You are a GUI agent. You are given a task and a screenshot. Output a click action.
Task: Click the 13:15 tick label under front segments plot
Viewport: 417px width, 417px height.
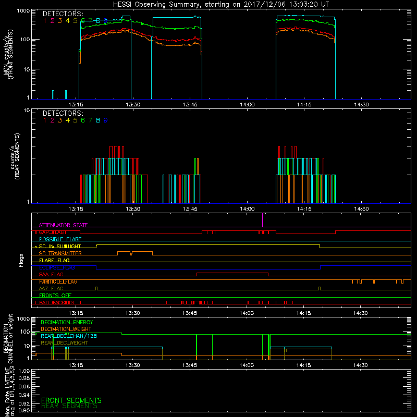(76, 105)
